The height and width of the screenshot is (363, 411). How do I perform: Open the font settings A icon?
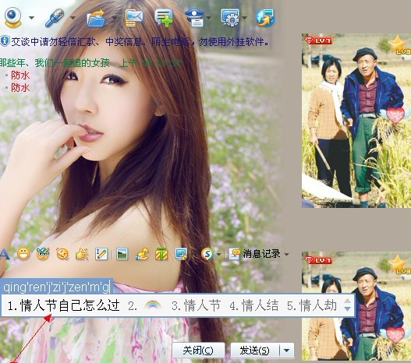5,254
